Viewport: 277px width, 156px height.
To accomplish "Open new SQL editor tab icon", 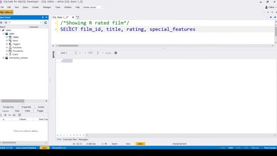I will click(x=78, y=17).
